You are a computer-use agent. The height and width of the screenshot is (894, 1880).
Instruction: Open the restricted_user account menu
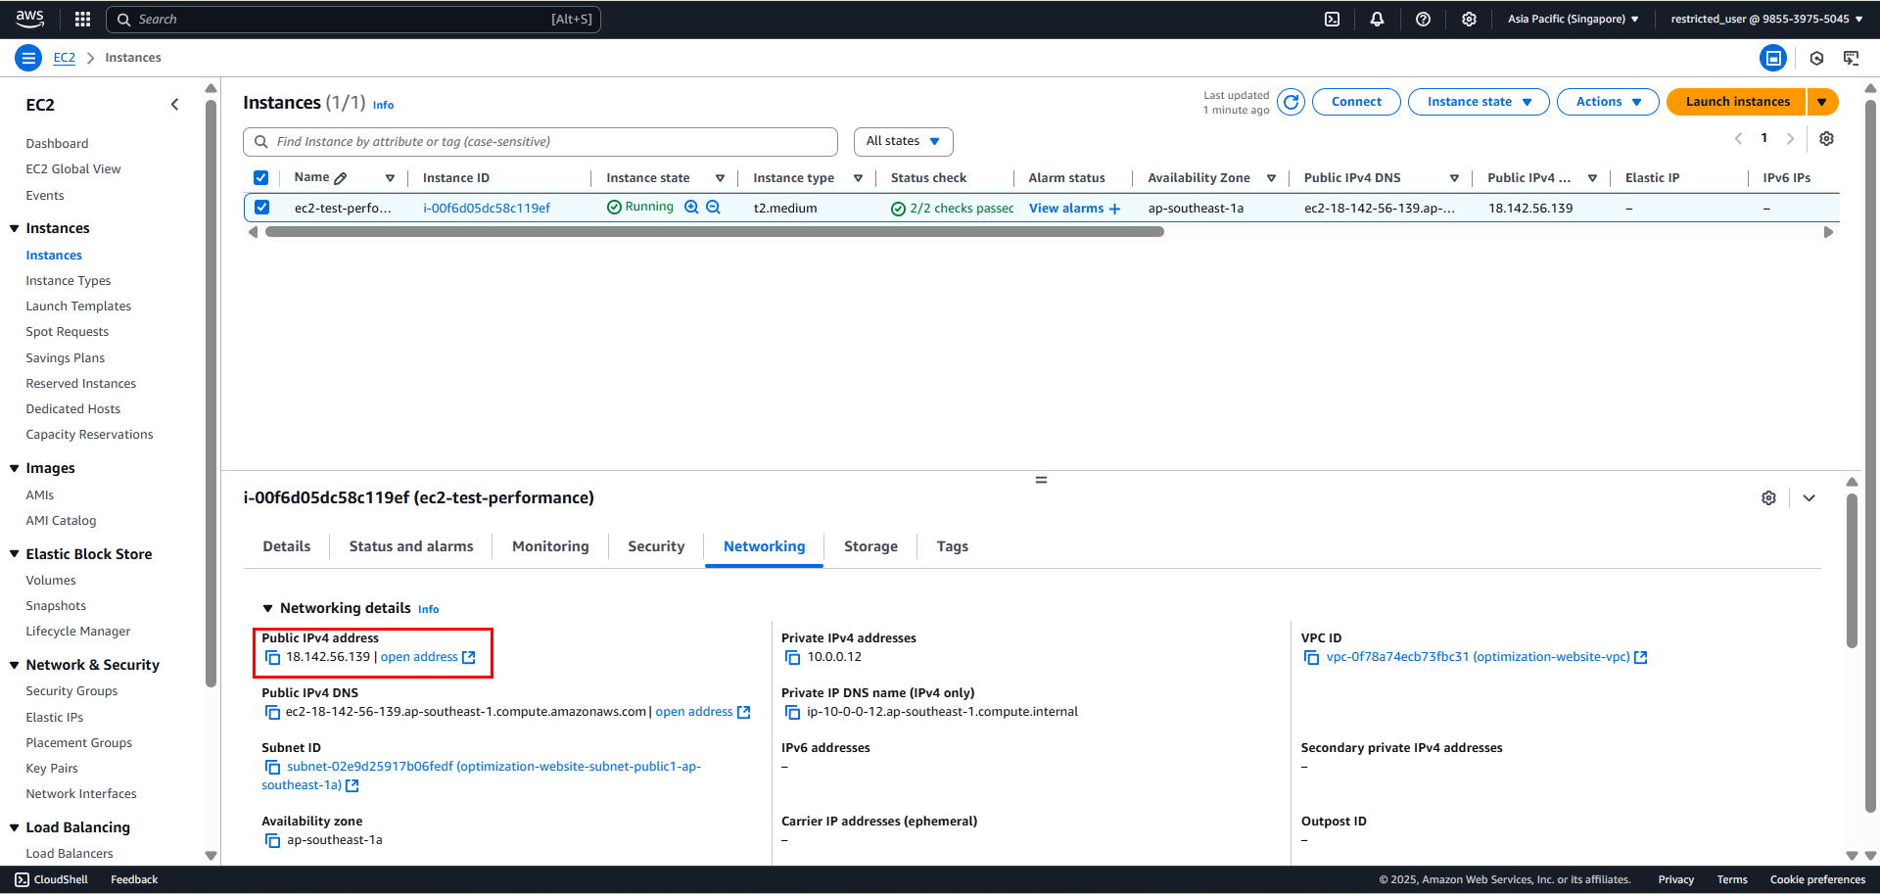(x=1766, y=19)
